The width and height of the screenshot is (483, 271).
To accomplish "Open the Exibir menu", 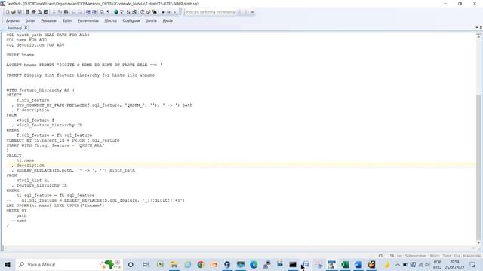I will point(67,20).
